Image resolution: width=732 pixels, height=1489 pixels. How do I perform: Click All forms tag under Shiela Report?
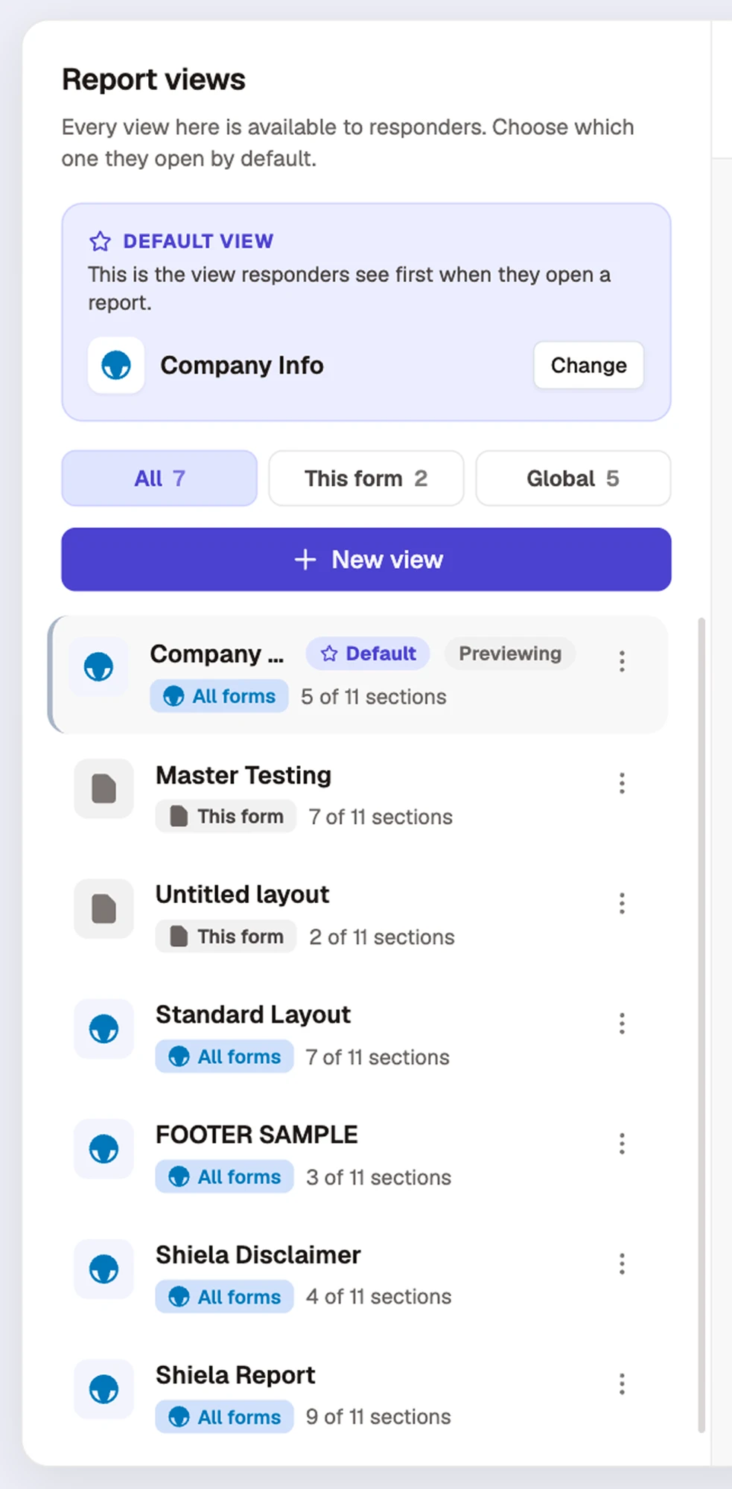pos(224,1417)
